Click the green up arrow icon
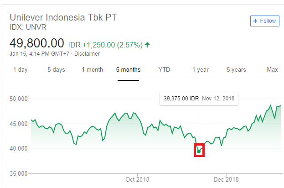The height and width of the screenshot is (188, 284). tap(148, 45)
